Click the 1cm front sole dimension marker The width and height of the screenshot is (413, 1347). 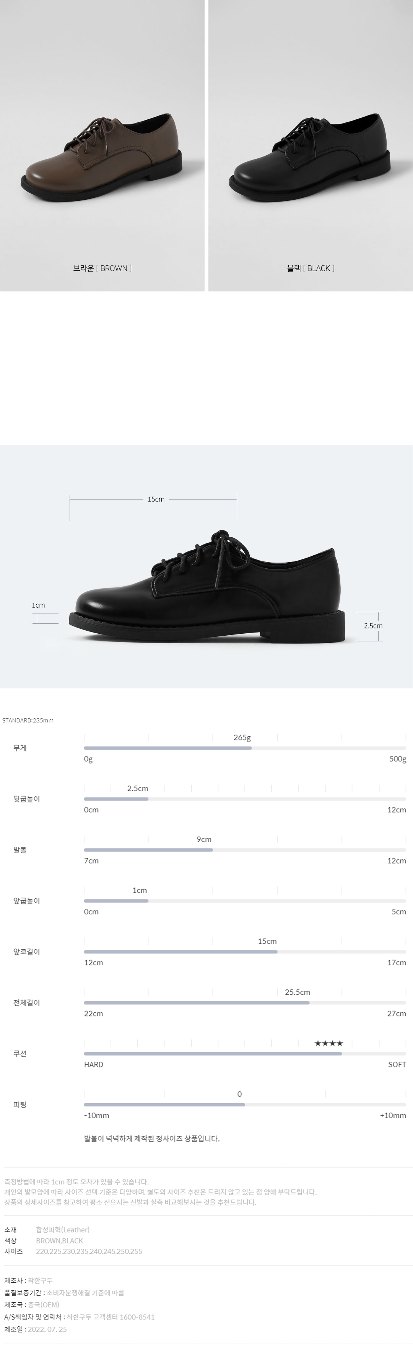coord(38,605)
